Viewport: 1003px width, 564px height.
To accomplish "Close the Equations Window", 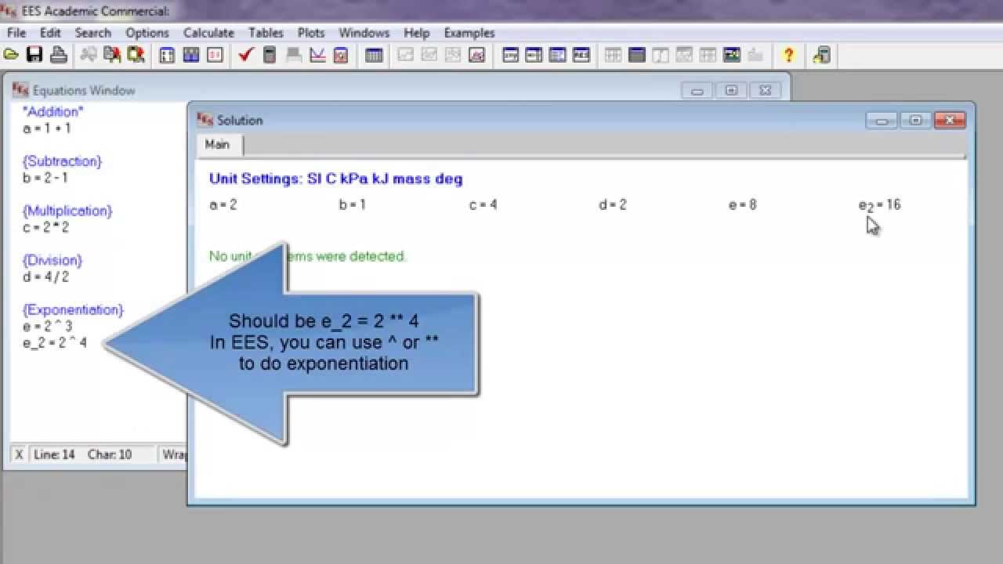I will [766, 90].
